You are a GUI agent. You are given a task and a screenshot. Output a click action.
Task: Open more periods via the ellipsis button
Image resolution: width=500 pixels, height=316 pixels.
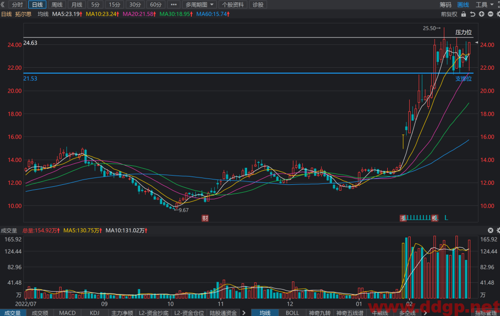pyautogui.click(x=173, y=5)
